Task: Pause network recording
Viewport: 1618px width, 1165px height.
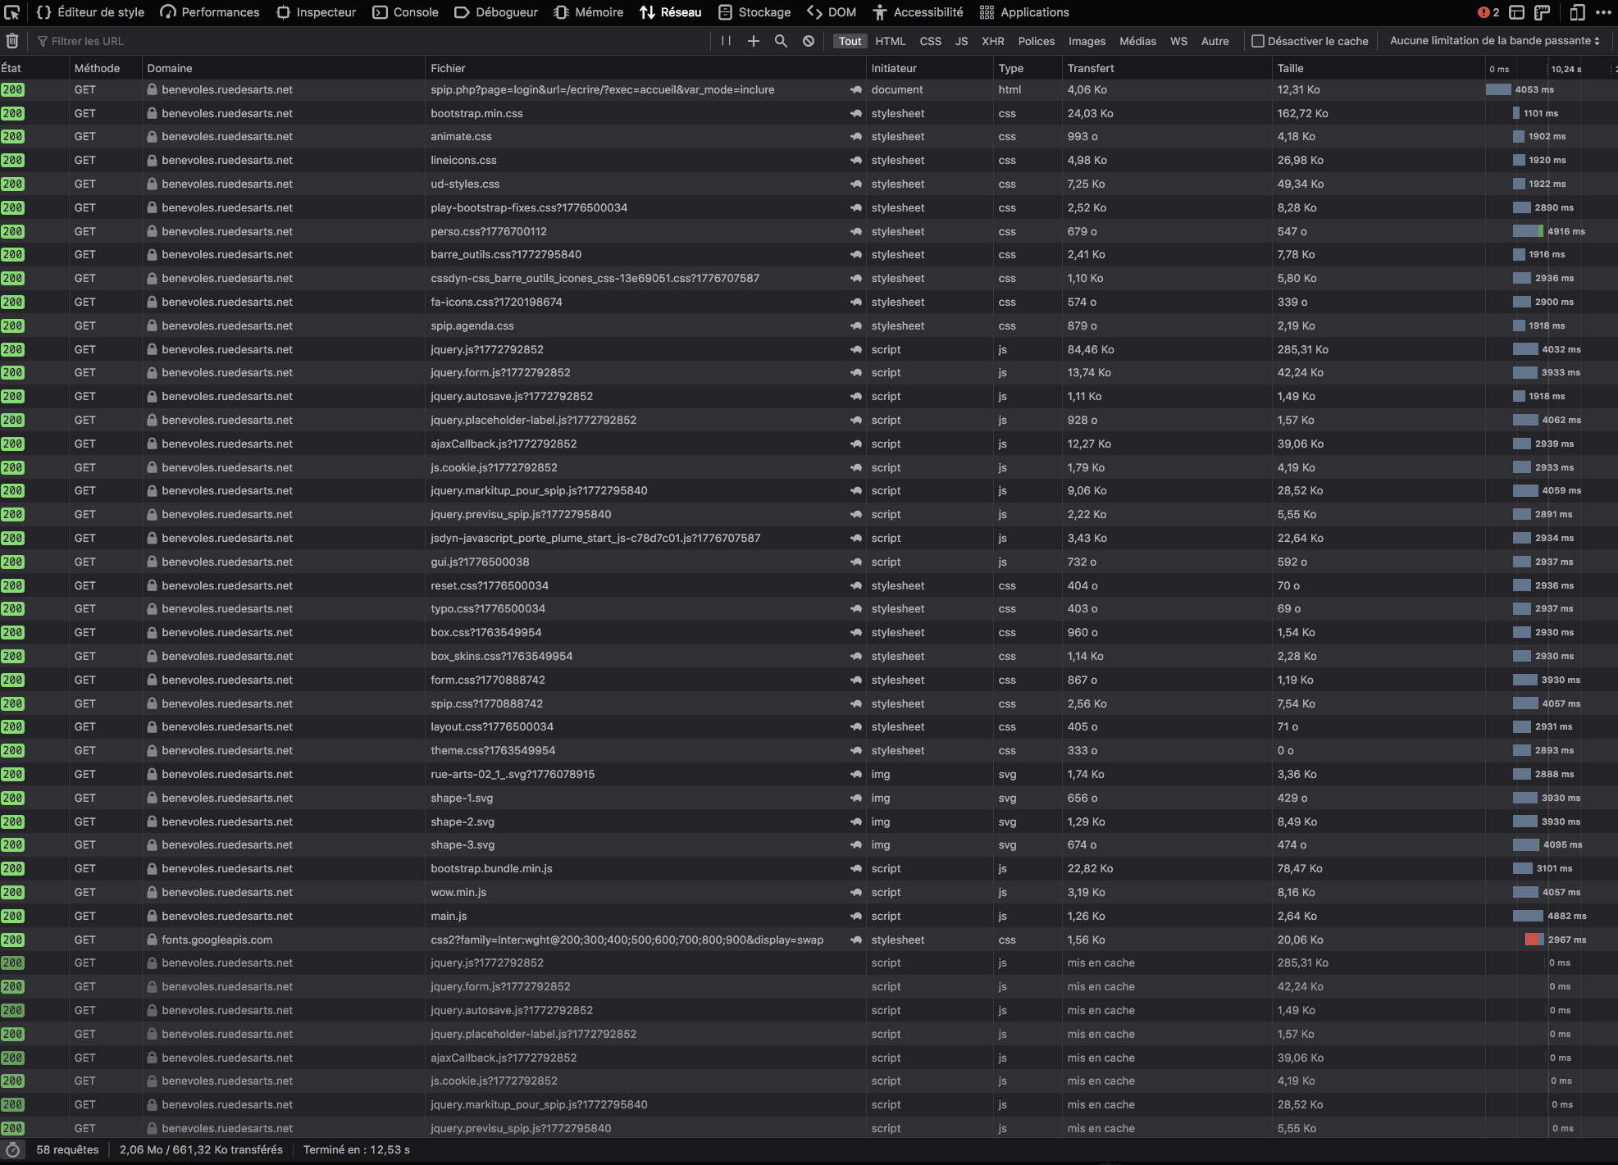Action: (x=726, y=41)
